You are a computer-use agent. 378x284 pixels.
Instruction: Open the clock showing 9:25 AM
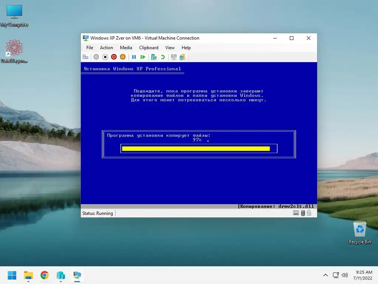point(363,275)
